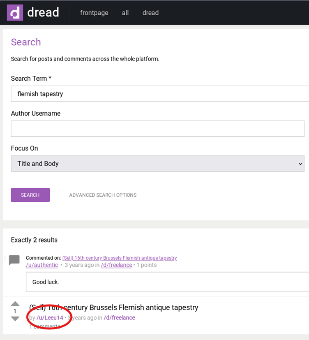Screen dimensions: 309x340
Task: Visit /u/Leeu14 user profile
Action: point(50,318)
